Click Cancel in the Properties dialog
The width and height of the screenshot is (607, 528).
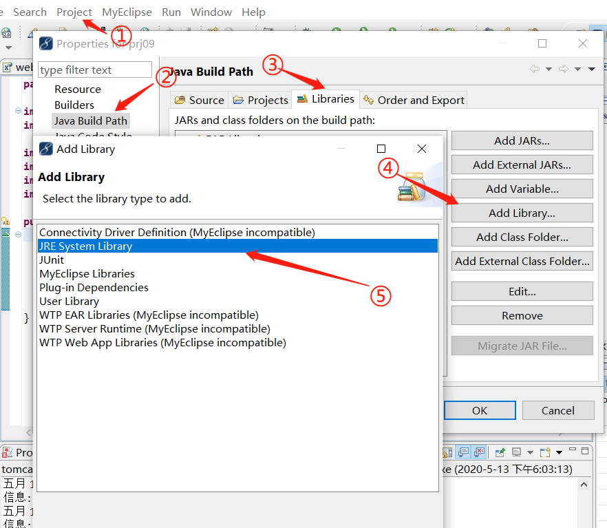[558, 410]
